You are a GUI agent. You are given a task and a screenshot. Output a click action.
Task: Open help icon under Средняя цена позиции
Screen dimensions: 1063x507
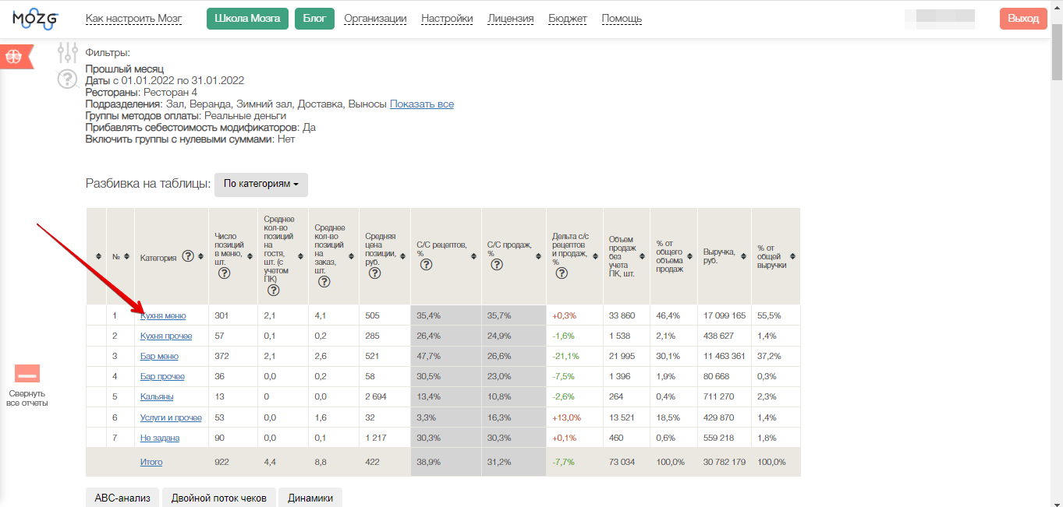coord(375,273)
